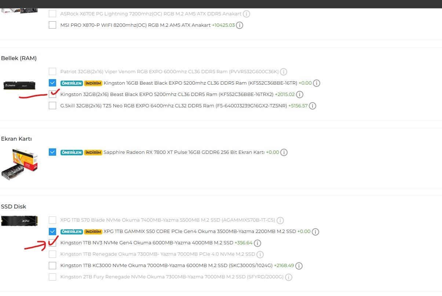The height and width of the screenshot is (296, 442).
Task: Click İNDİRİM badge on Kingston 16GB RAM
Action: [93, 83]
